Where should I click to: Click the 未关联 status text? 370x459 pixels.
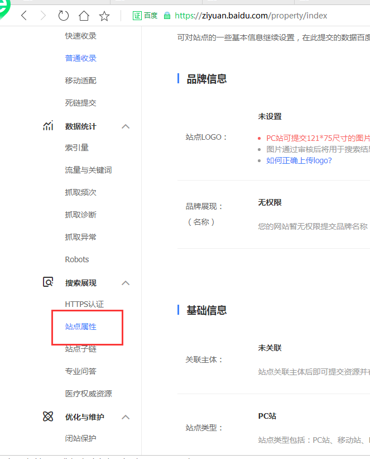point(270,348)
